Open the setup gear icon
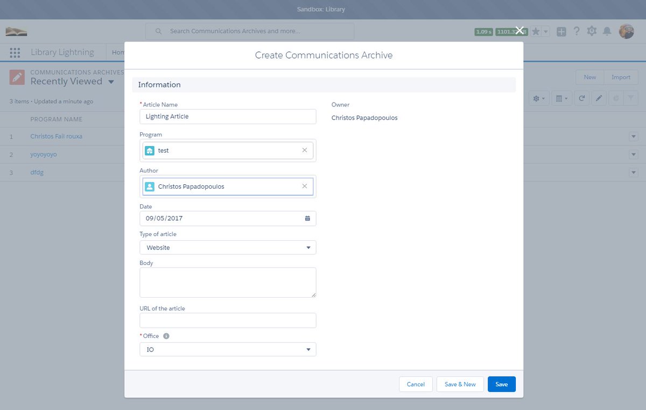The image size is (646, 410). (x=592, y=31)
